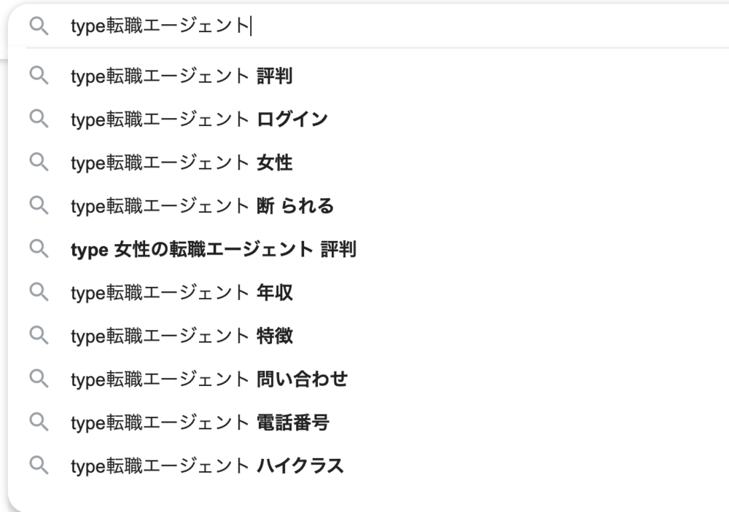
Task: Click magnifier icon beside 女性 suggestion
Action: (39, 162)
